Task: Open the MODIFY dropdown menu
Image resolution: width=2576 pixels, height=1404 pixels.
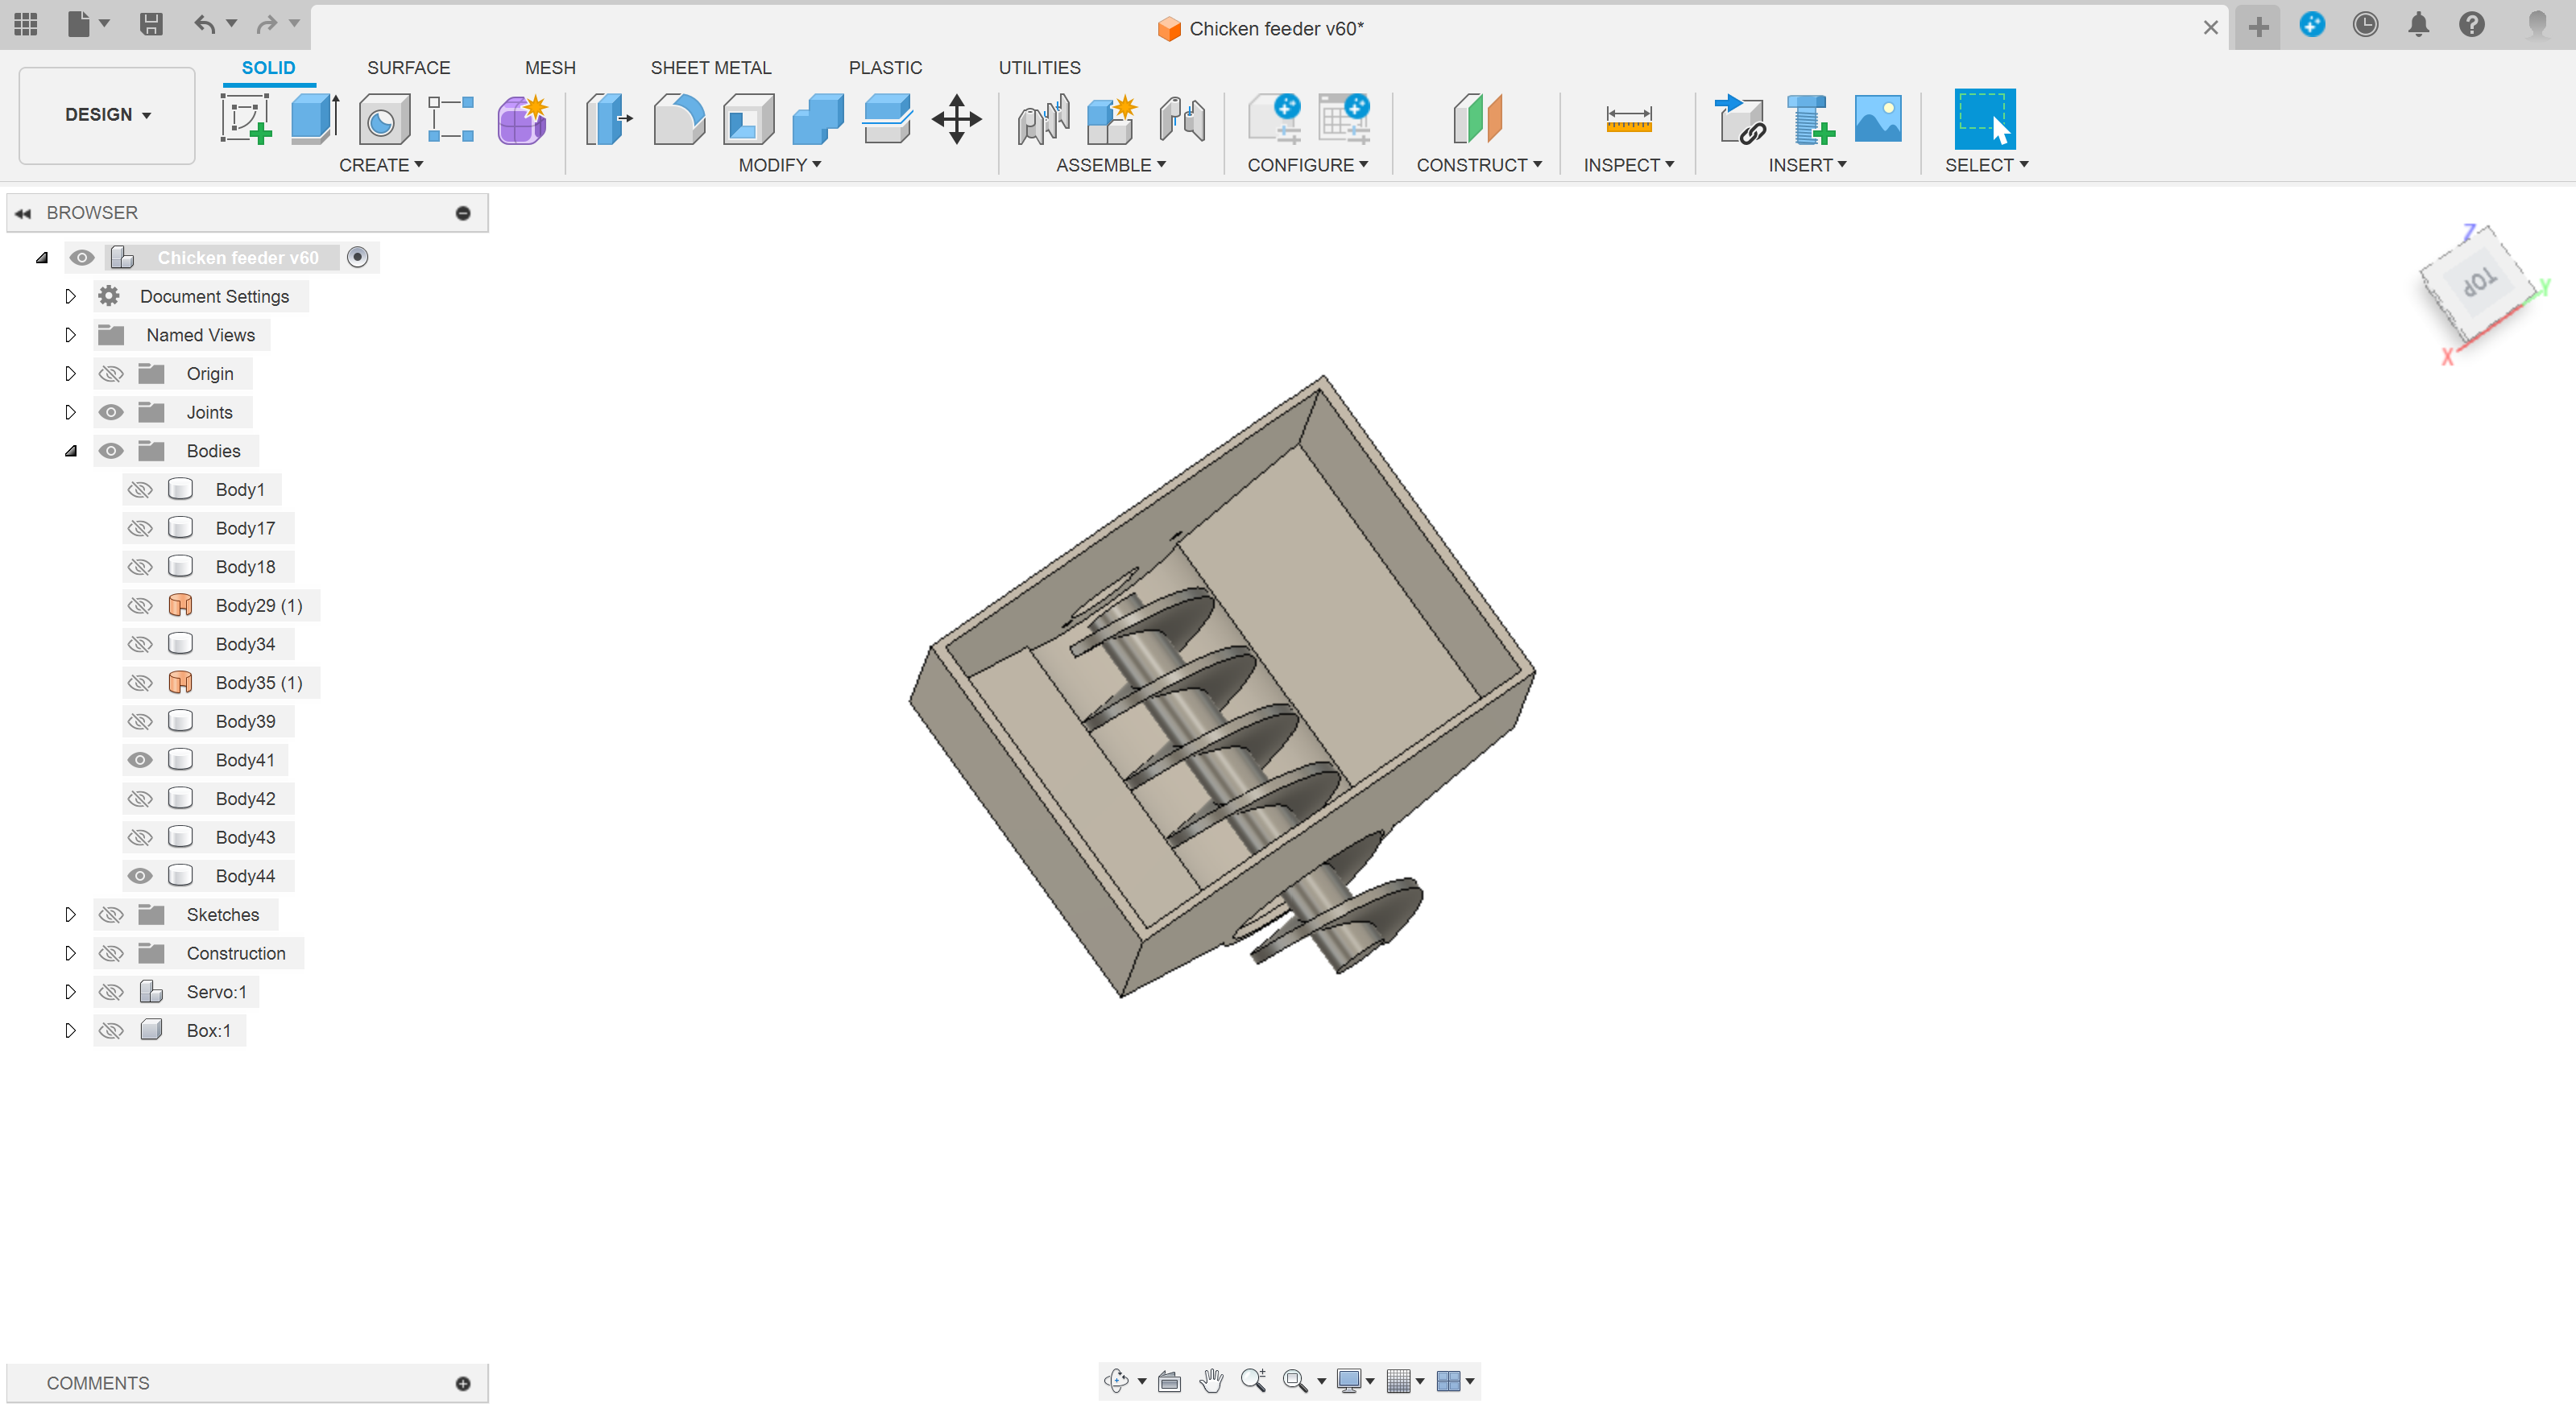Action: pos(780,165)
